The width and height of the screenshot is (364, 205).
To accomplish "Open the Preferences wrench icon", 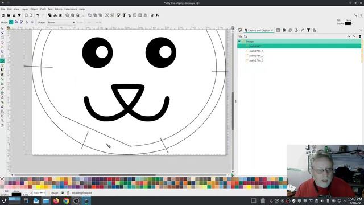I will click(x=157, y=15).
